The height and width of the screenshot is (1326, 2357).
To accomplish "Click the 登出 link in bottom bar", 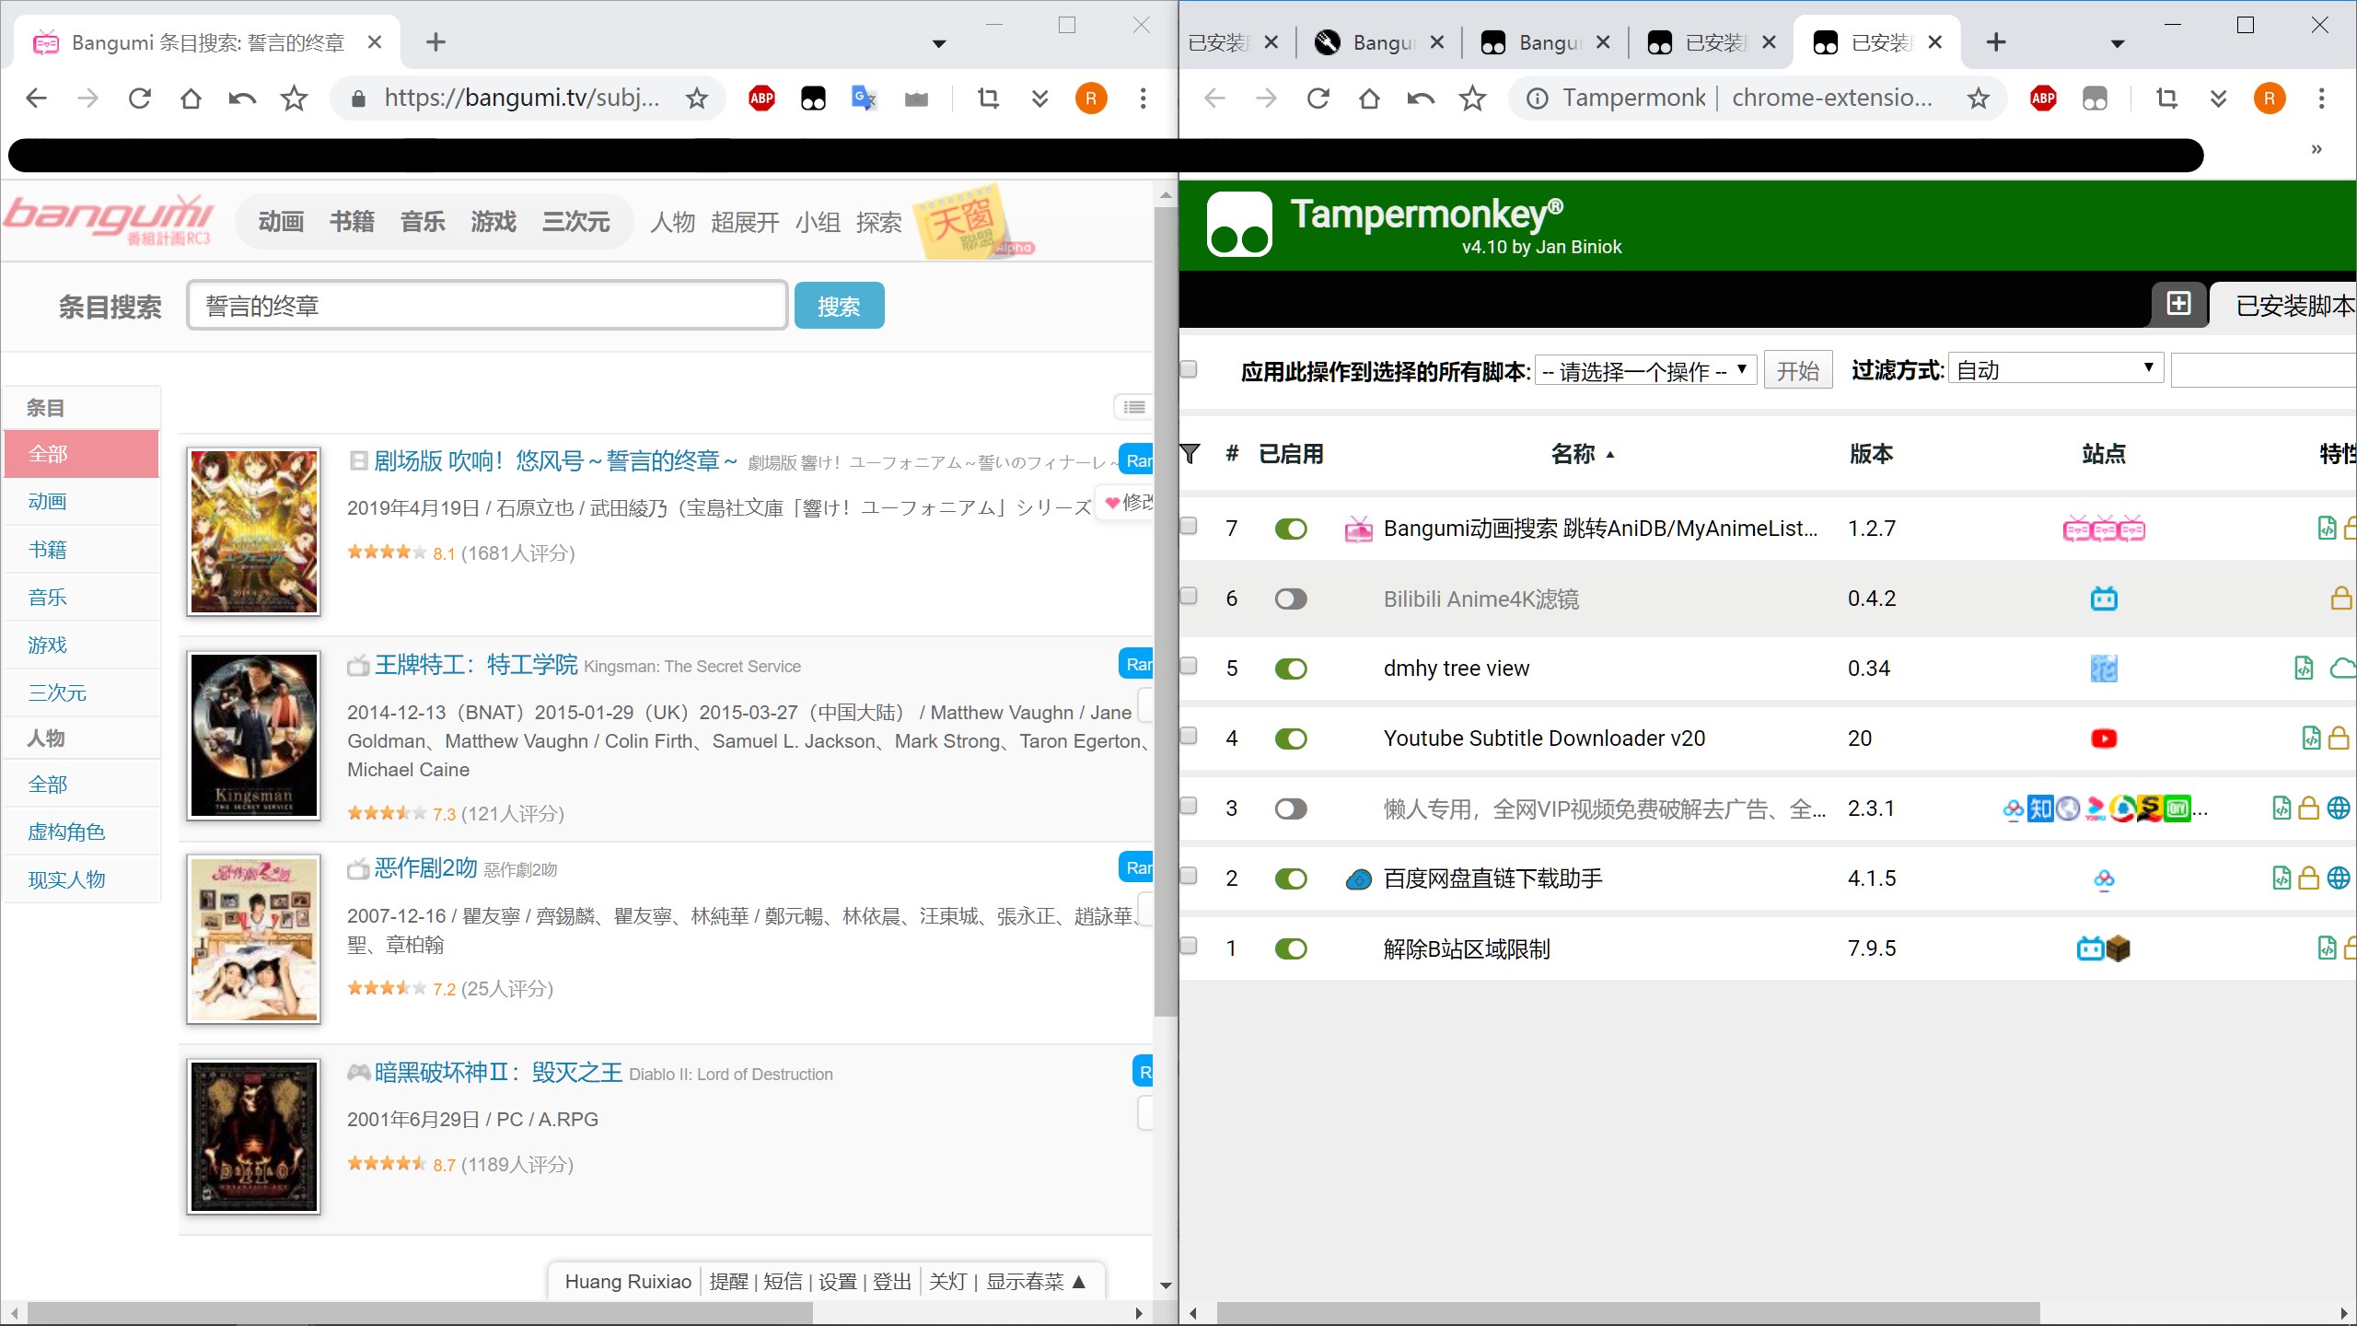I will coord(891,1281).
